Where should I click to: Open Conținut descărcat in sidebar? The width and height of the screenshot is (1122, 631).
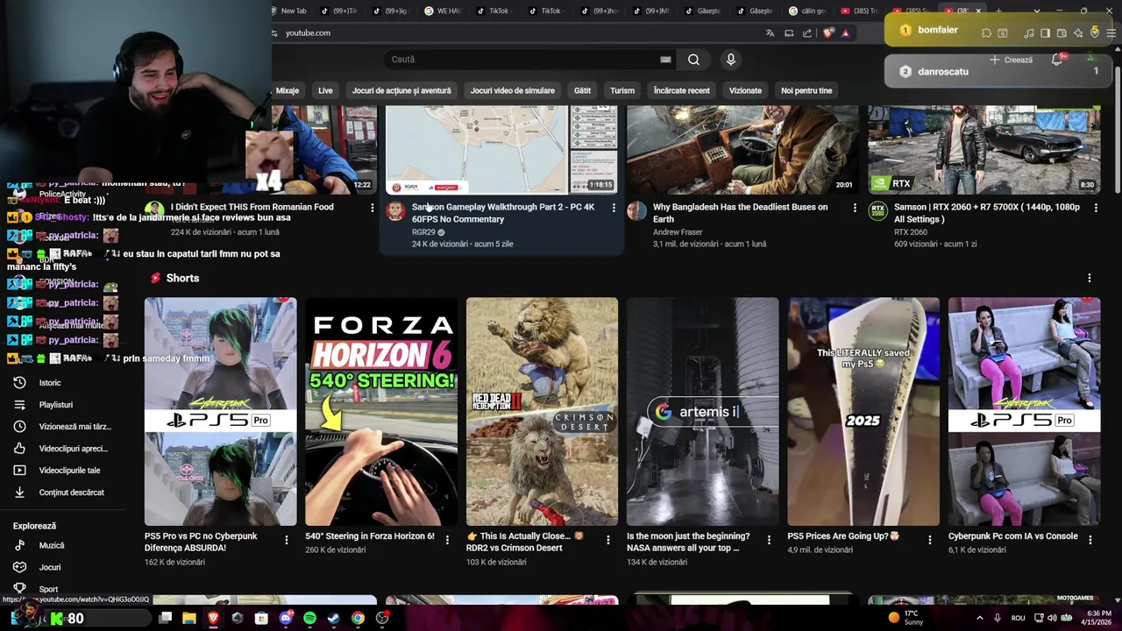pyautogui.click(x=61, y=493)
